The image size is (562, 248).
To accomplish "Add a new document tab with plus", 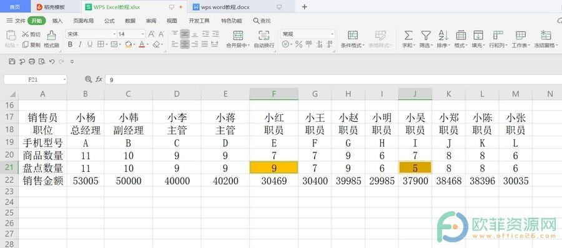I will coord(304,7).
